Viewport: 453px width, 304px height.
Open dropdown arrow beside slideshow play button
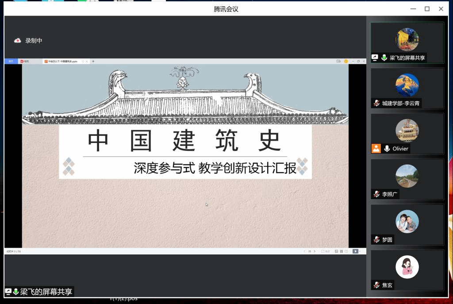[x=360, y=251]
